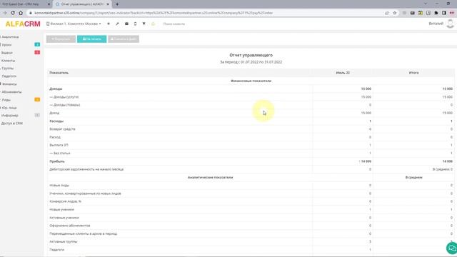Click the Доходы row label
The width and height of the screenshot is (457, 257).
click(56, 89)
